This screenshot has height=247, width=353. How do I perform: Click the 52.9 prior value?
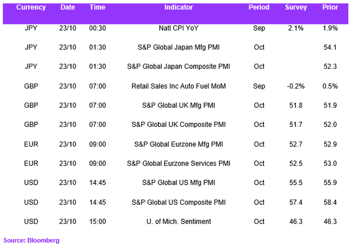tap(330, 144)
